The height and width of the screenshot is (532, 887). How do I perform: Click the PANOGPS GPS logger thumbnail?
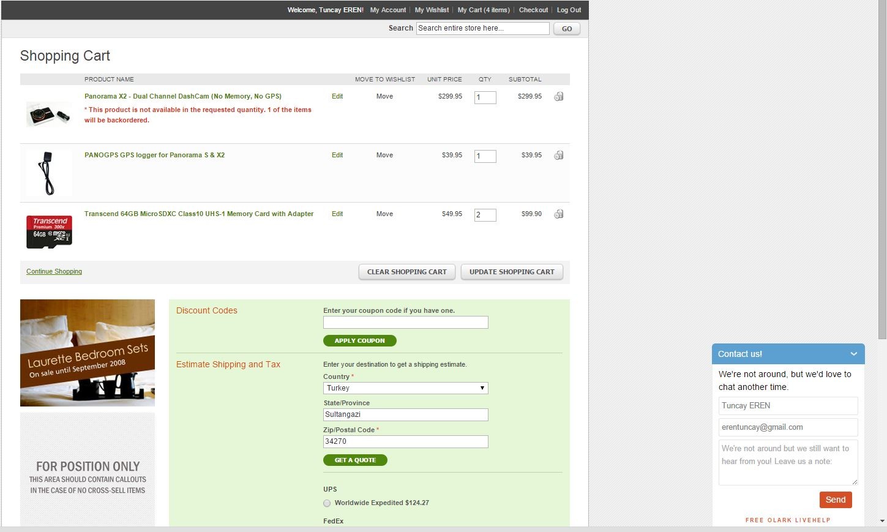49,173
